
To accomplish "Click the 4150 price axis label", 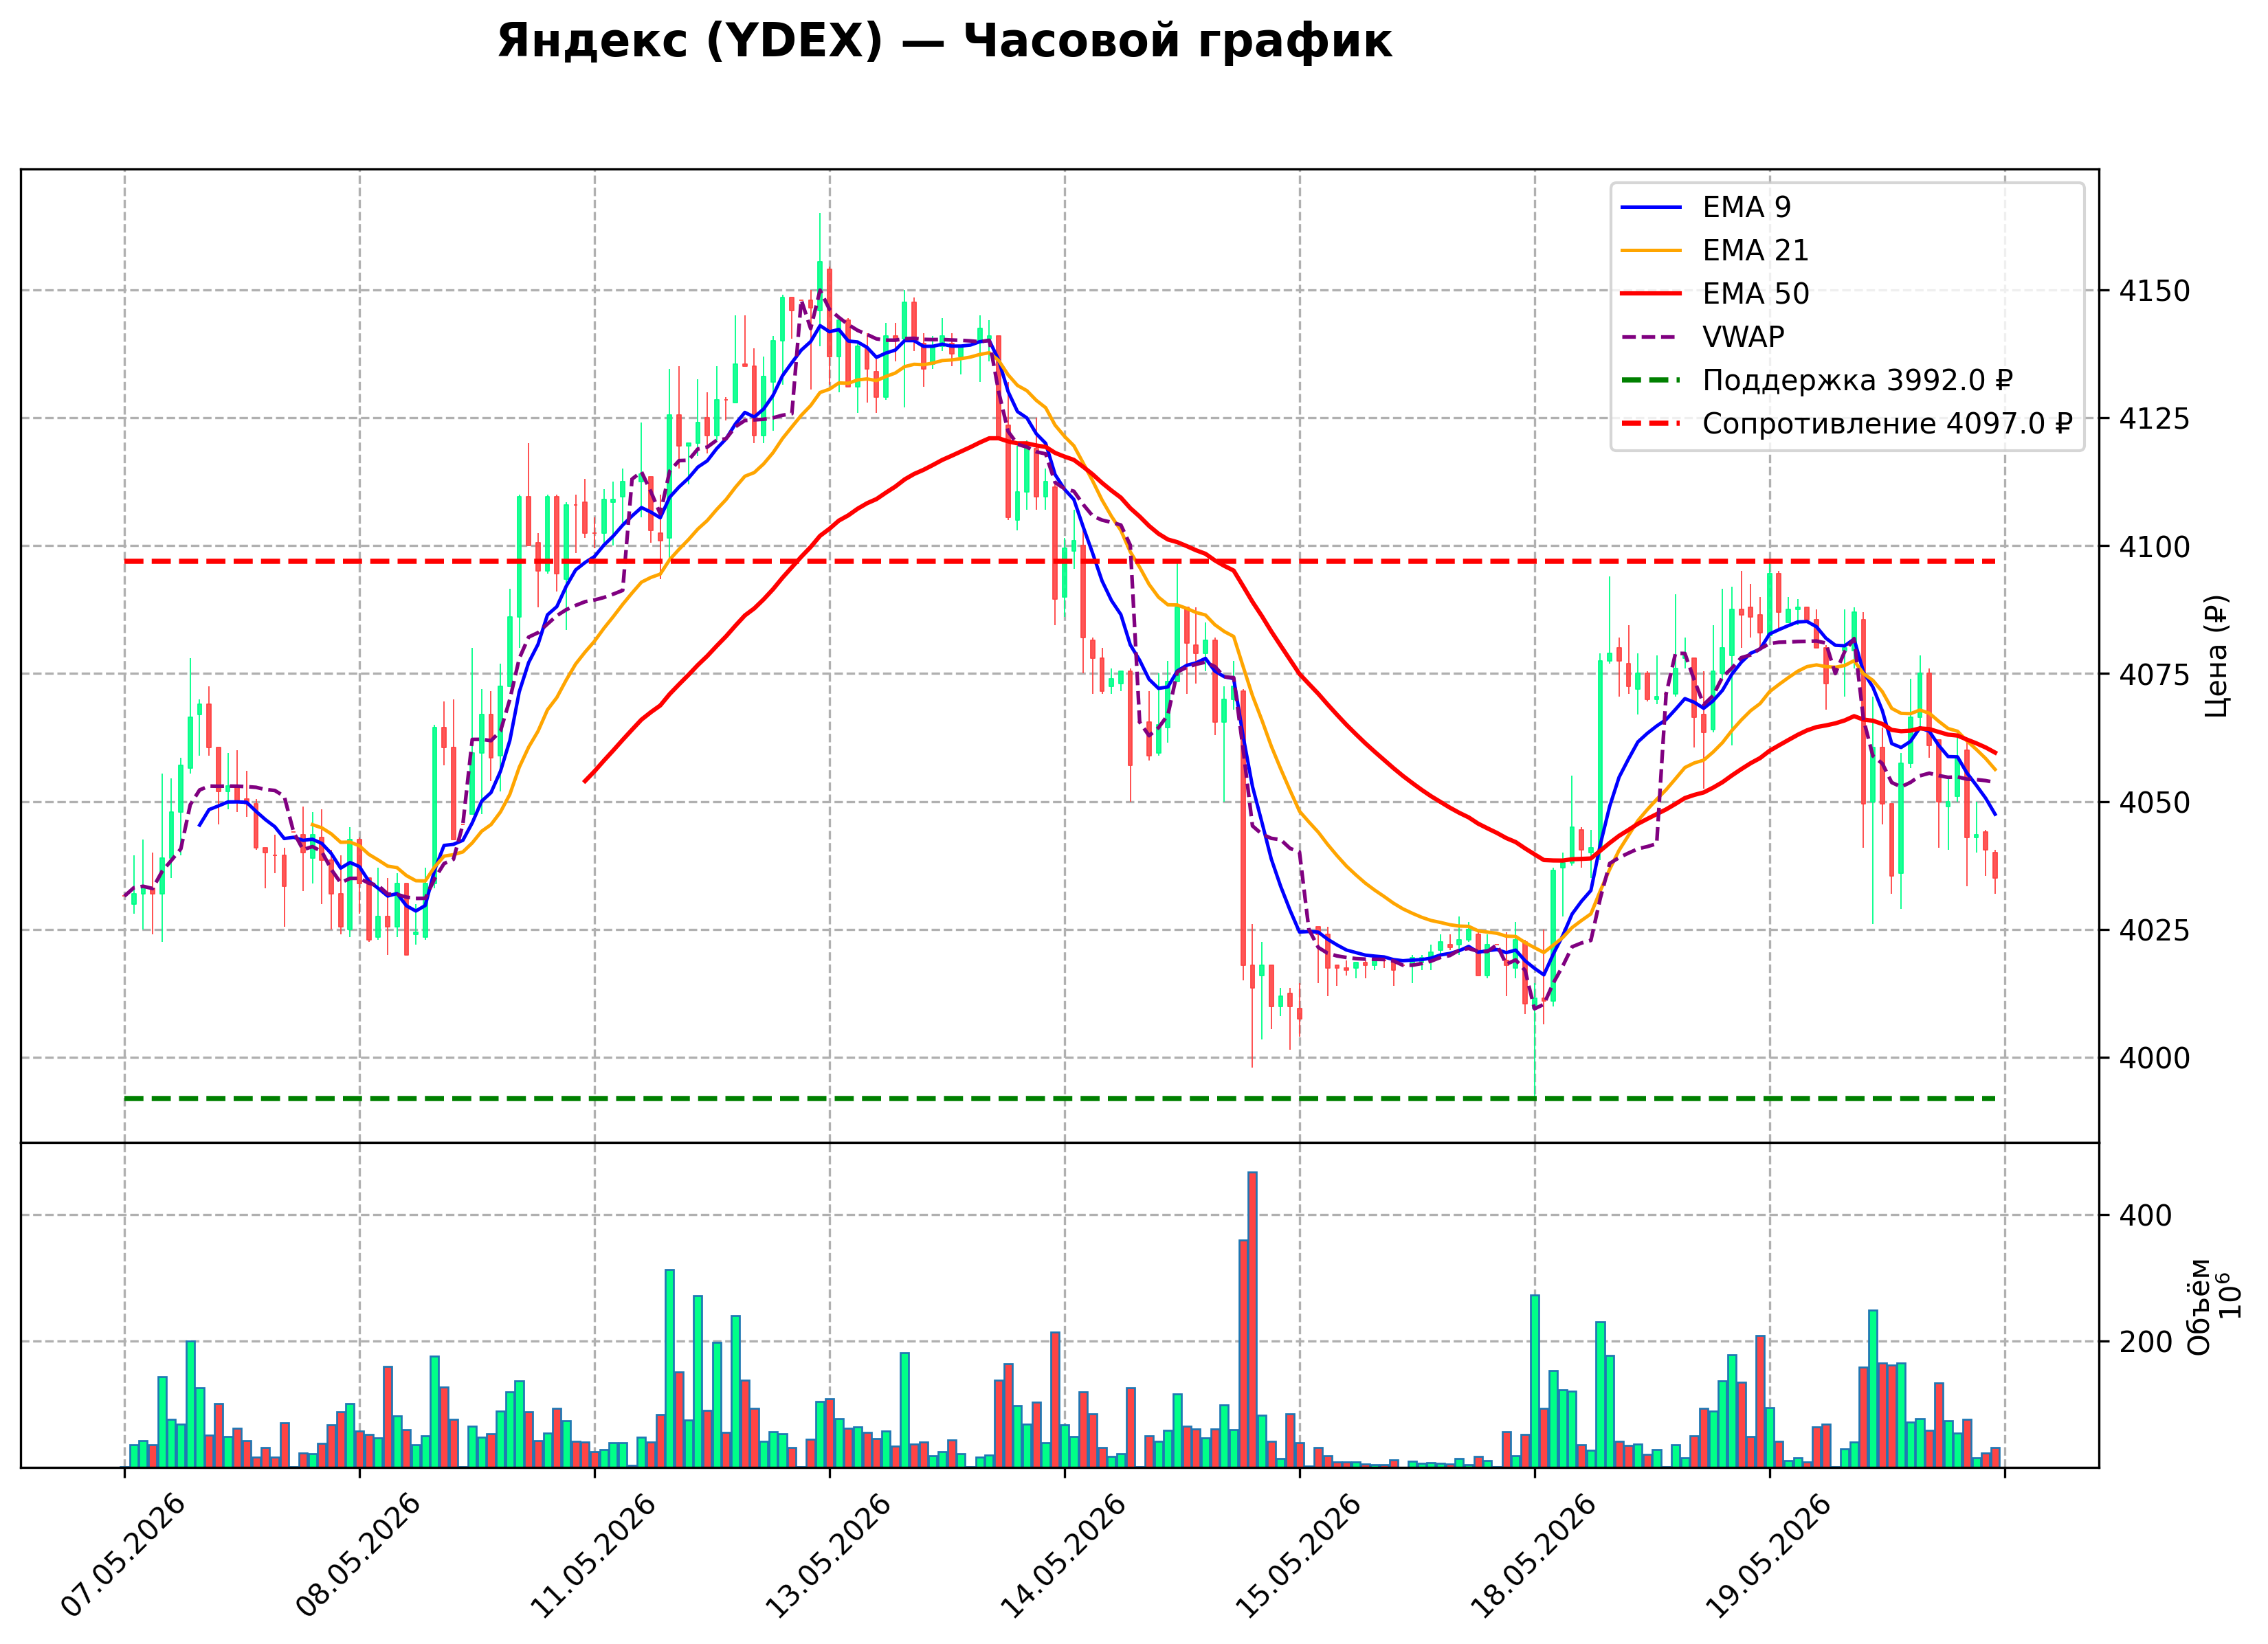I will tap(2155, 291).
